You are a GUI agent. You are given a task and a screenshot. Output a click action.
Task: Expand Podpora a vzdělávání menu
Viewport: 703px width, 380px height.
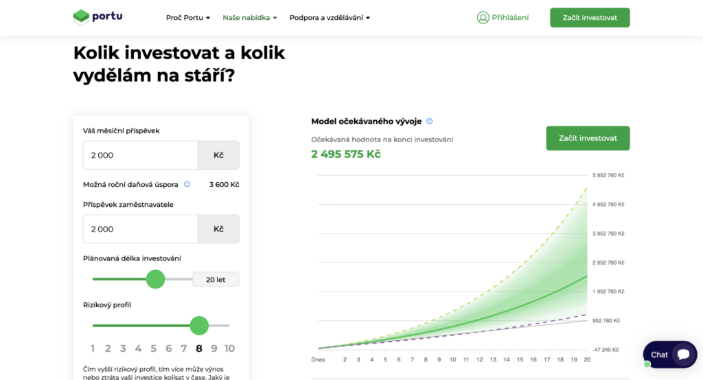330,18
